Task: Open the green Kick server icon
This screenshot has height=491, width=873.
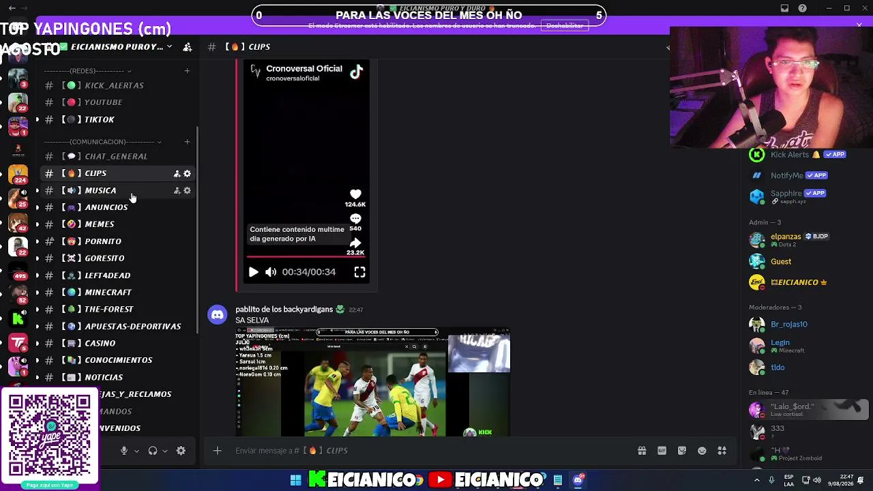Action: click(x=18, y=317)
